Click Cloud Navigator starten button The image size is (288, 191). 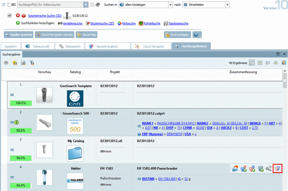click(55, 35)
